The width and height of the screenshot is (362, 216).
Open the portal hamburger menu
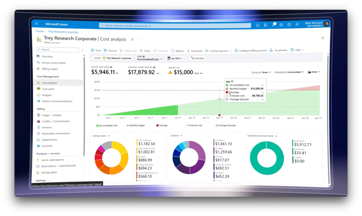coord(37,24)
